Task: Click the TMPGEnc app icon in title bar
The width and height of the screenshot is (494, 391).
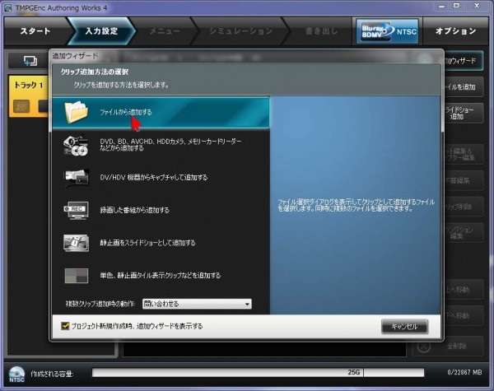Action: 8,8
